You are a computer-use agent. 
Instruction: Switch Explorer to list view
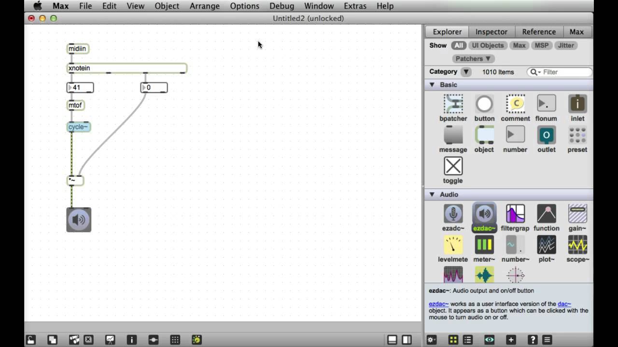(x=467, y=340)
